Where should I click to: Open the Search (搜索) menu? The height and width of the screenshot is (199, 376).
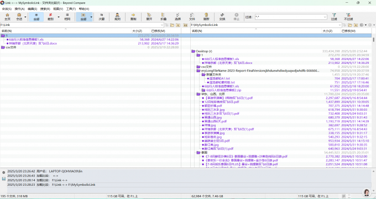tap(45, 9)
